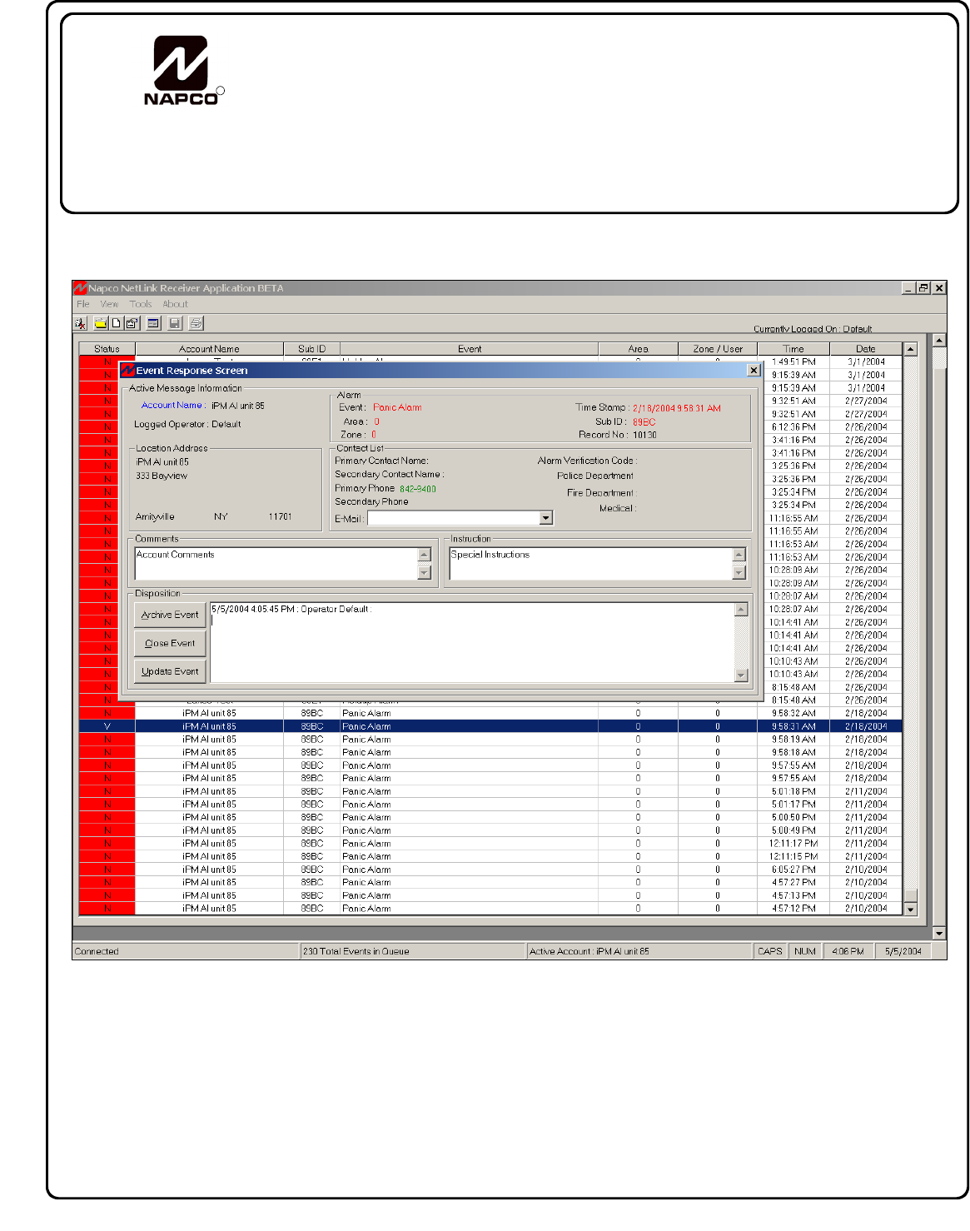Click main window scrollbar down arrow
The image size is (970, 1231).
pos(940,933)
